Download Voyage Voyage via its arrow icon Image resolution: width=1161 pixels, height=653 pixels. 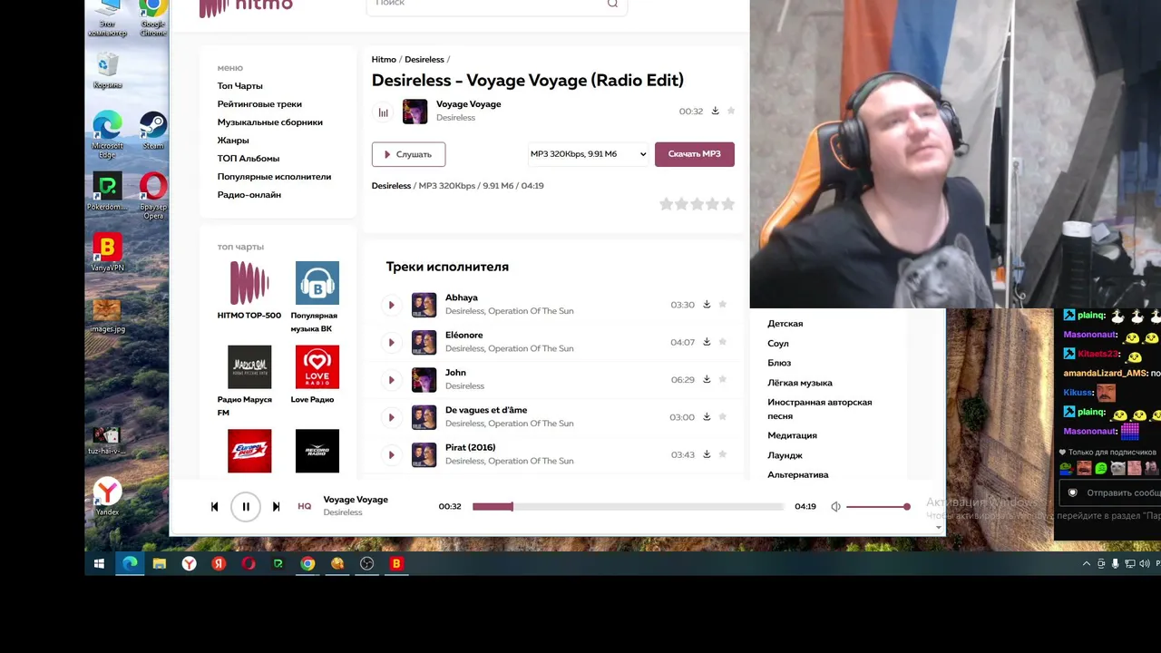715,111
